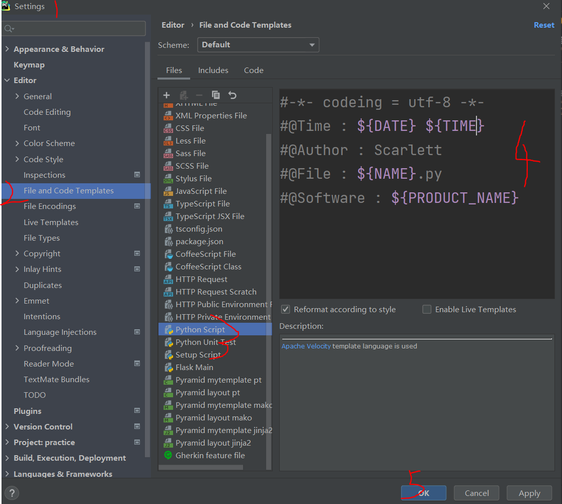
Task: Expand the Code Style subsection
Action: pyautogui.click(x=17, y=159)
